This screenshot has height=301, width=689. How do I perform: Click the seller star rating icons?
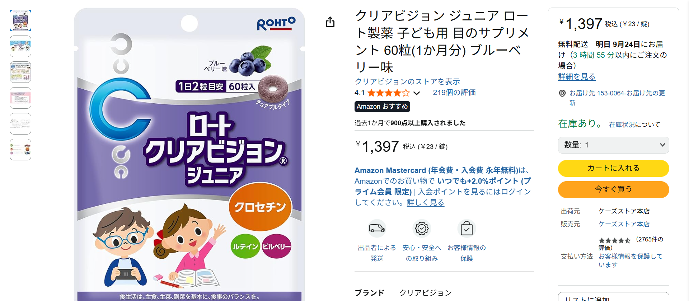614,240
